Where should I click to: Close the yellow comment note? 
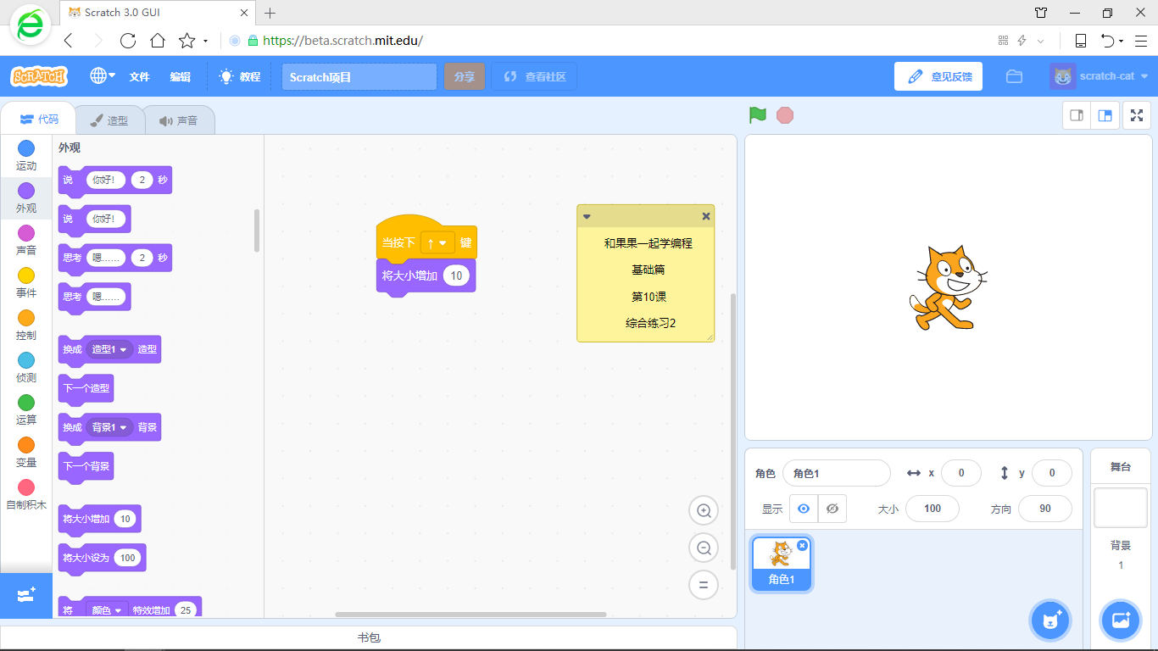point(706,216)
